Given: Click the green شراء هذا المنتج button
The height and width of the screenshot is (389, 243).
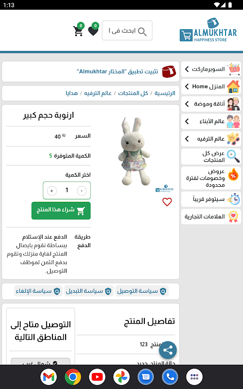Looking at the screenshot, I should 61,211.
